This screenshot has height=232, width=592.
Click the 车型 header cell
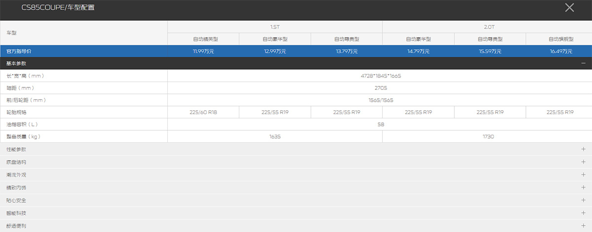(x=84, y=33)
